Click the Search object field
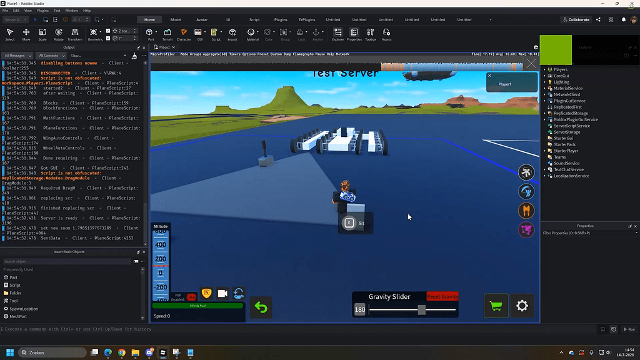Screen dimensions: 640x360 tap(67, 261)
